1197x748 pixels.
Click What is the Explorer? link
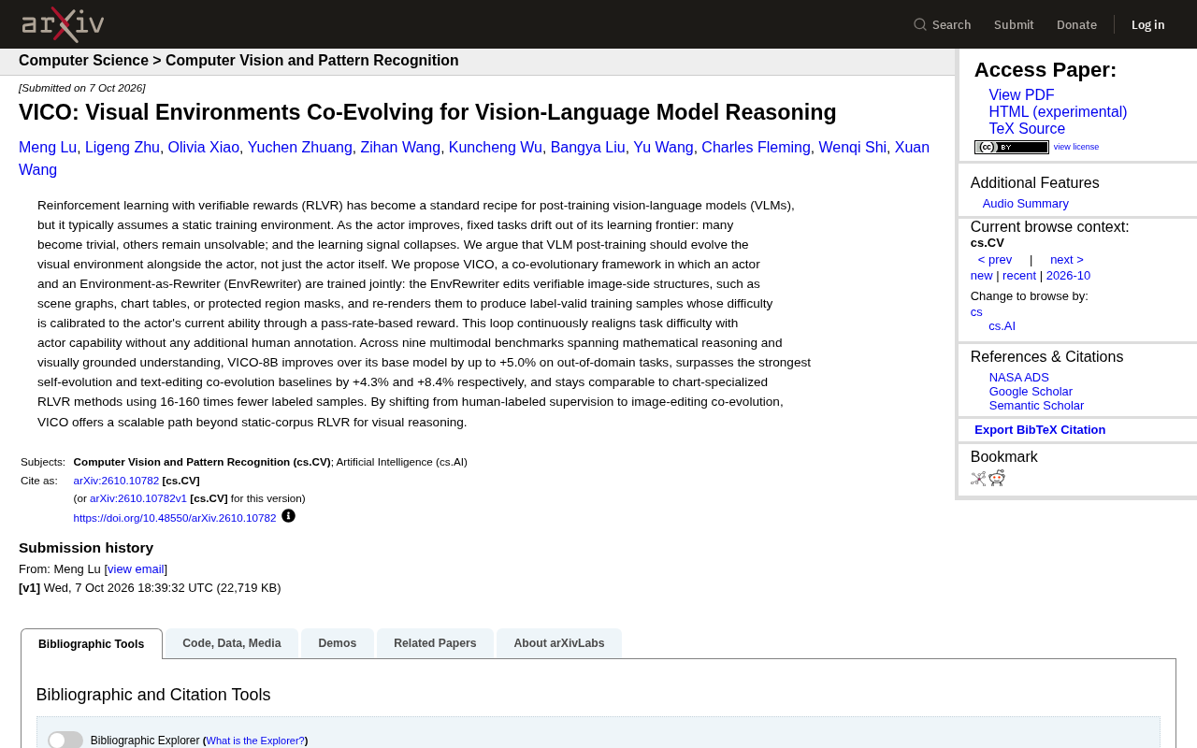click(255, 741)
